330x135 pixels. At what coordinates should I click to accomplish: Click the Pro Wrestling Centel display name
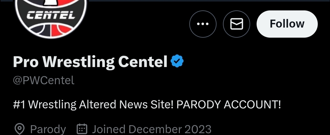coord(90,62)
